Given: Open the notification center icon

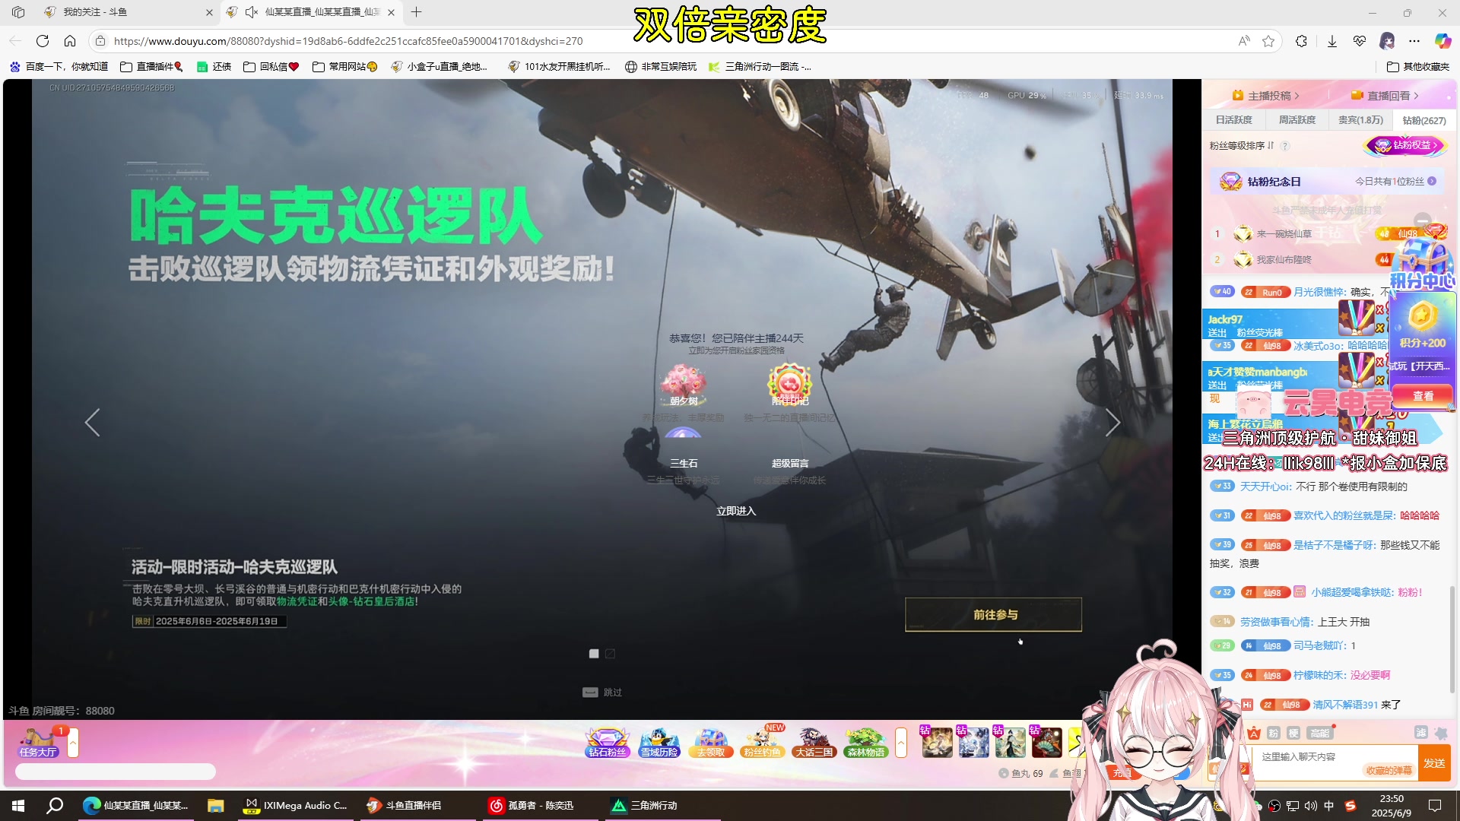Looking at the screenshot, I should tap(1435, 806).
